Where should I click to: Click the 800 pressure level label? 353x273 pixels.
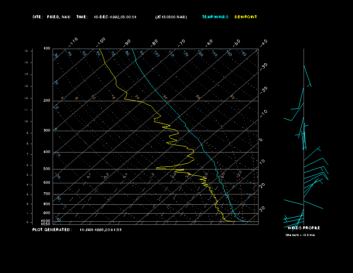tap(46, 204)
